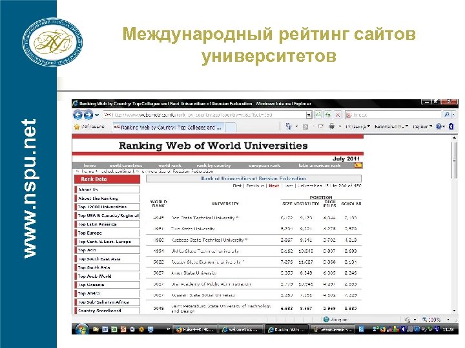Click the Refresh page icon
This screenshot has width=465, height=348.
328,115
